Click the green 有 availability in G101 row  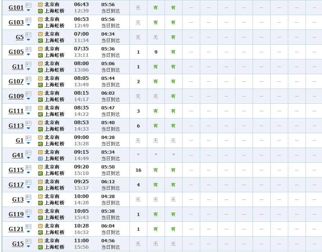(156, 7)
